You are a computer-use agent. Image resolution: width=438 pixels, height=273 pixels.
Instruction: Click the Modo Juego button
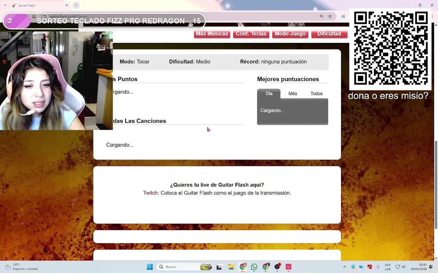290,34
